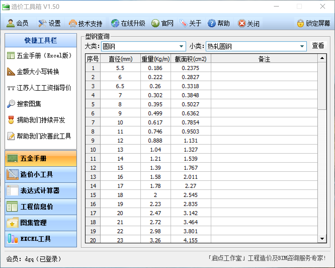The image size is (335, 268).
Task: Open the 会员 member icon
Action: click(x=11, y=23)
